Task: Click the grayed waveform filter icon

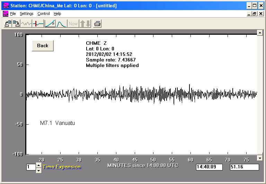Action: [26, 24]
